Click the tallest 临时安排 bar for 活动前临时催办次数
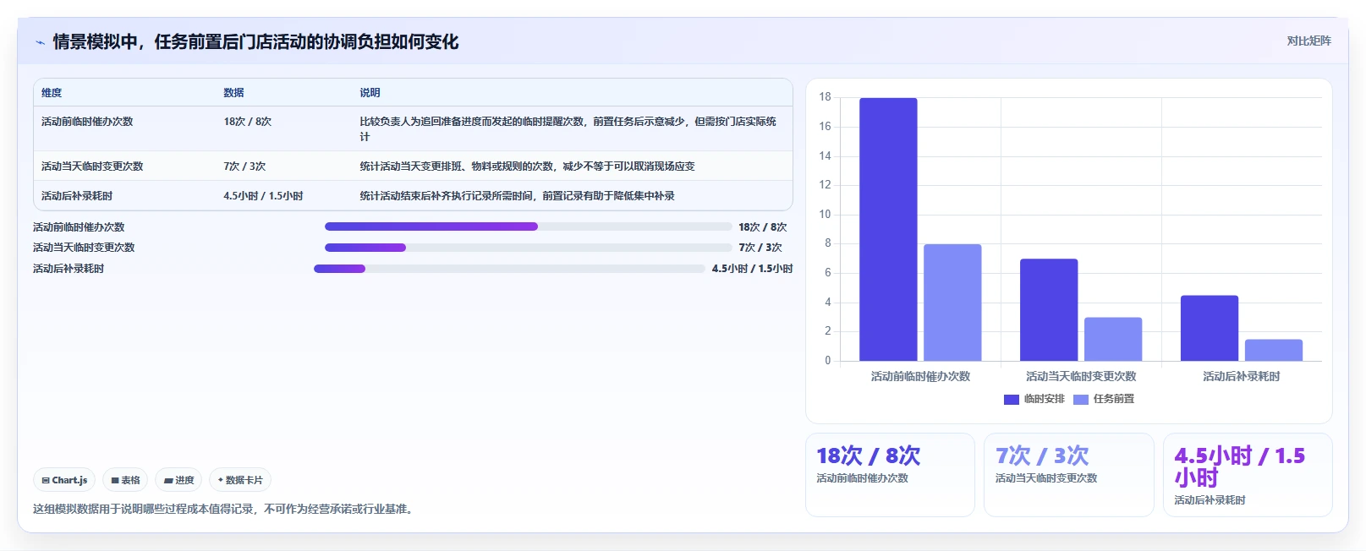Viewport: 1366px width, 551px height. pyautogui.click(x=888, y=229)
